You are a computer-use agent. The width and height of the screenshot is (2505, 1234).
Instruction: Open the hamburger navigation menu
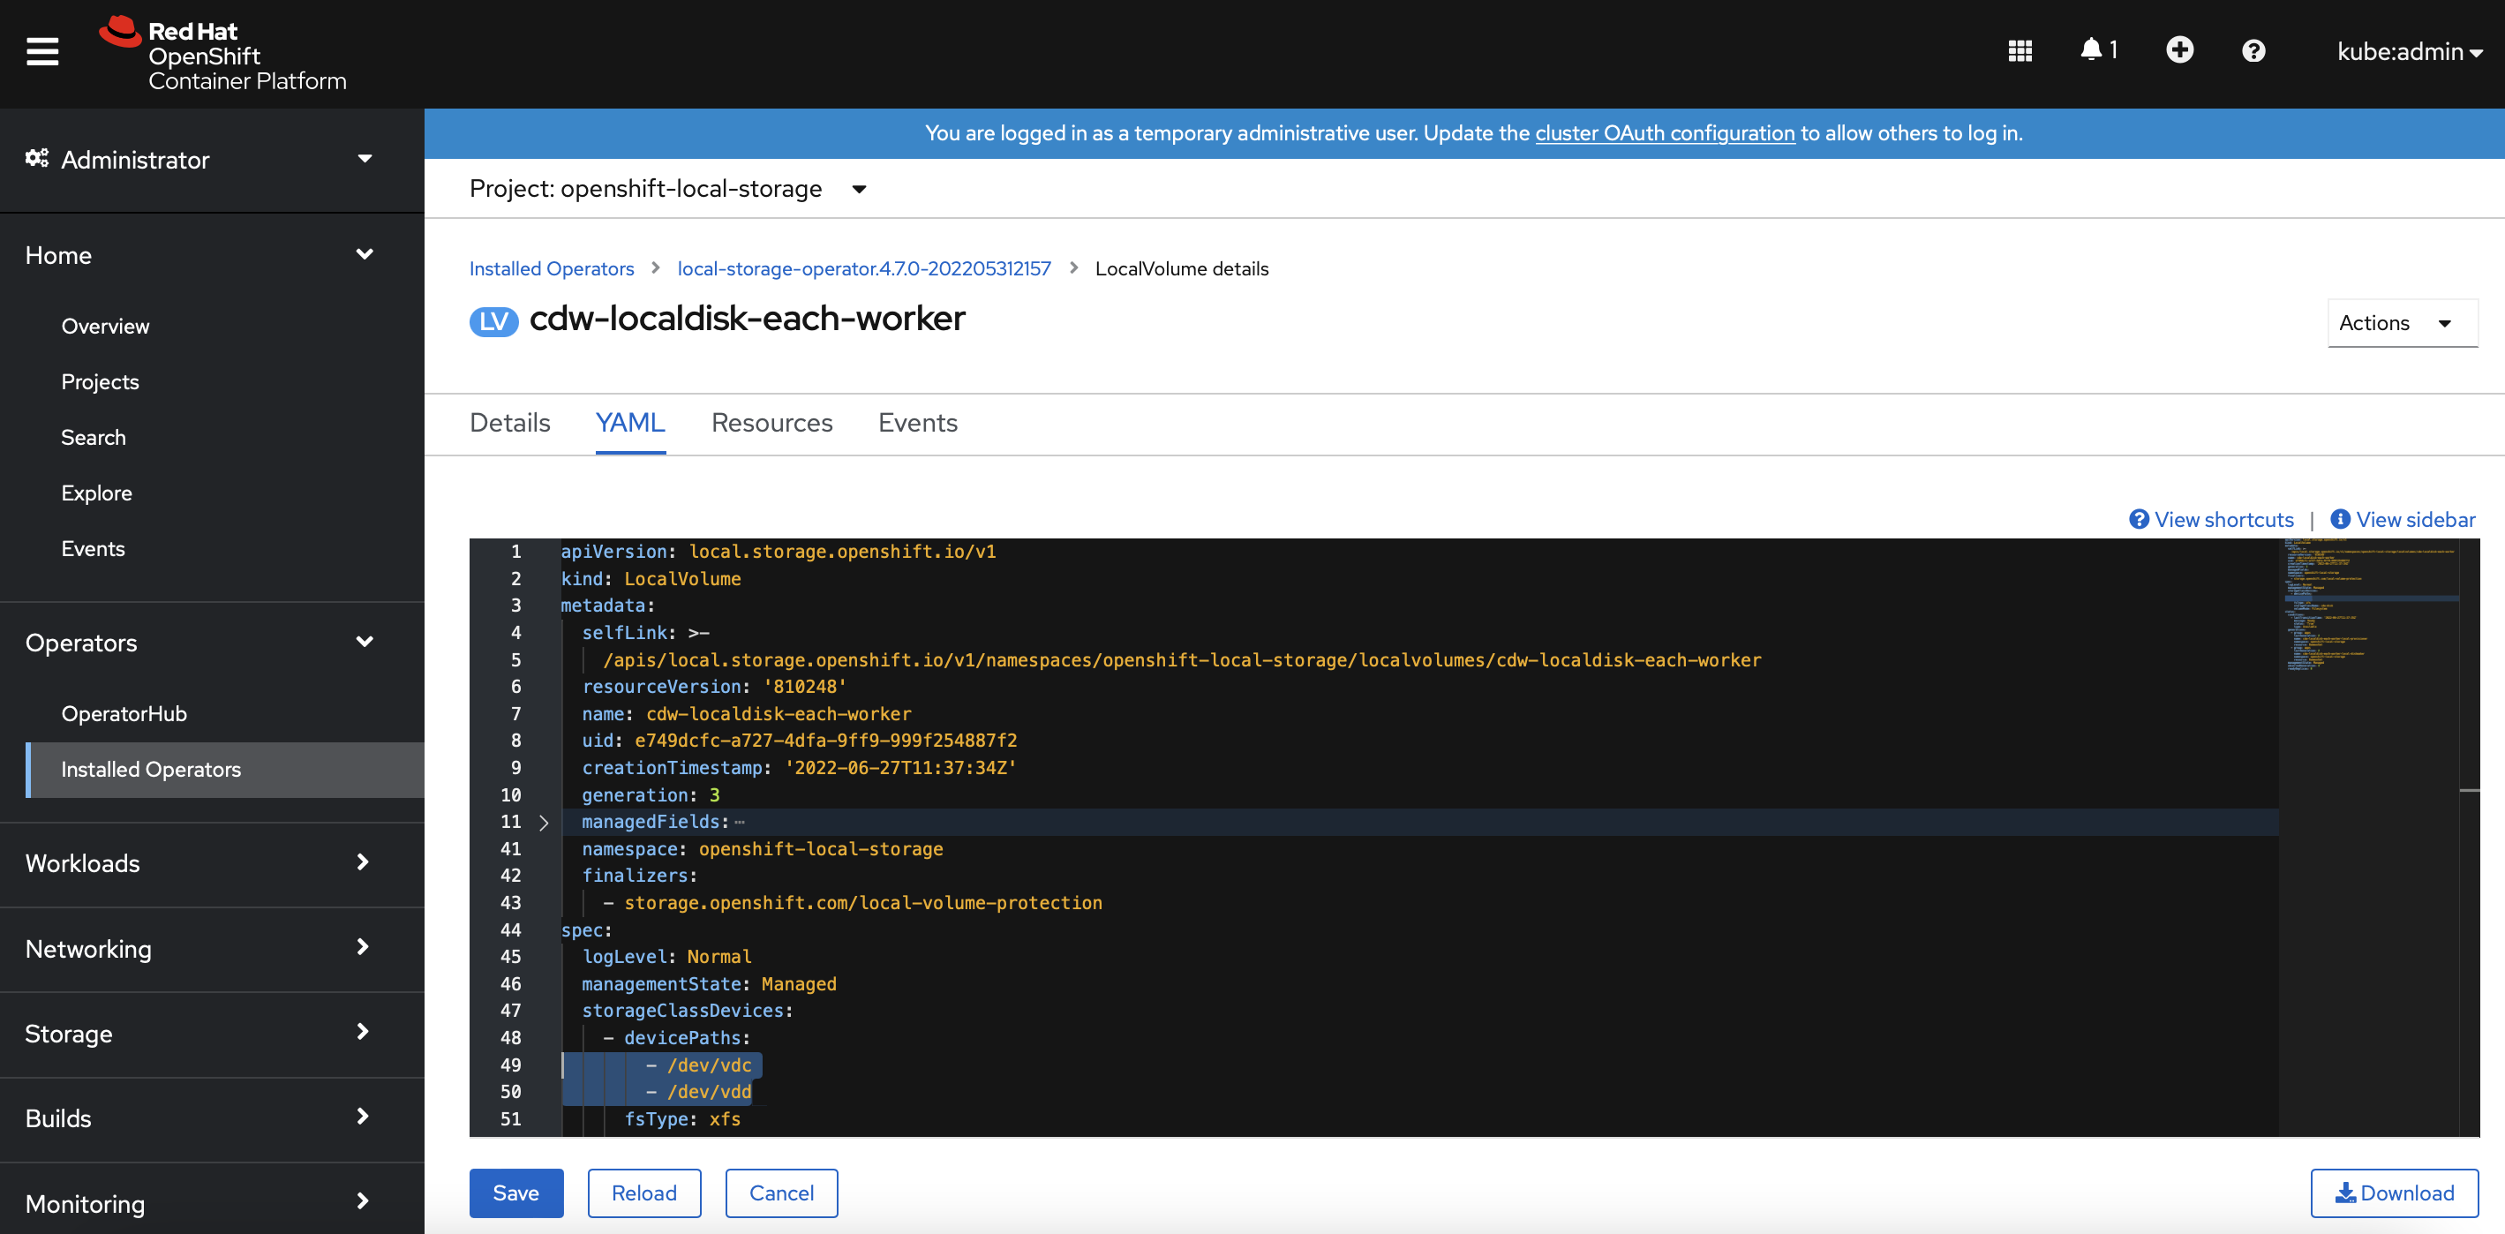(41, 51)
